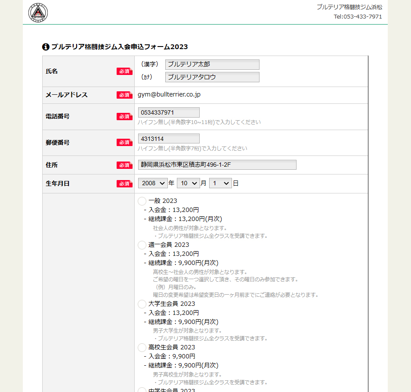The width and height of the screenshot is (411, 392).
Task: Click the katakana name field ブルテリアタロウ
Action: point(212,77)
